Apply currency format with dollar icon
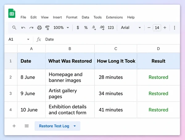Viewport: 185px width, 140px height. [x=78, y=28]
